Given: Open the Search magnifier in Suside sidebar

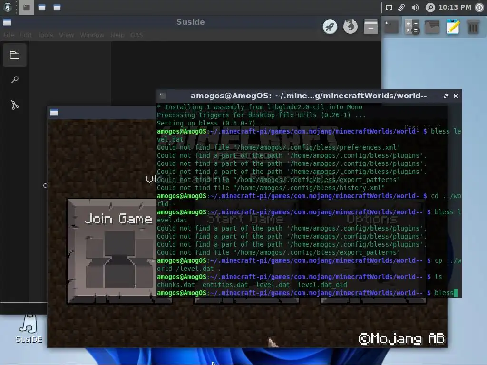Looking at the screenshot, I should (x=15, y=80).
